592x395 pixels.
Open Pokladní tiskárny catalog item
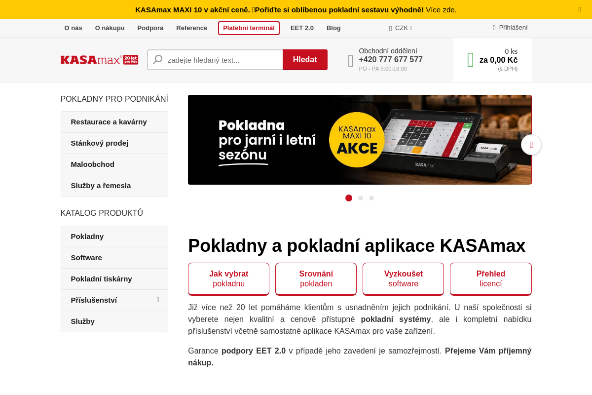[x=114, y=279]
